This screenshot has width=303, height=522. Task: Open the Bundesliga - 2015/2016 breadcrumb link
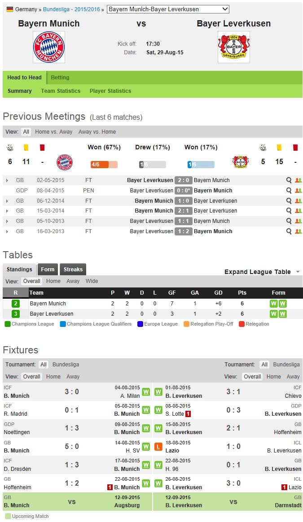click(x=72, y=9)
